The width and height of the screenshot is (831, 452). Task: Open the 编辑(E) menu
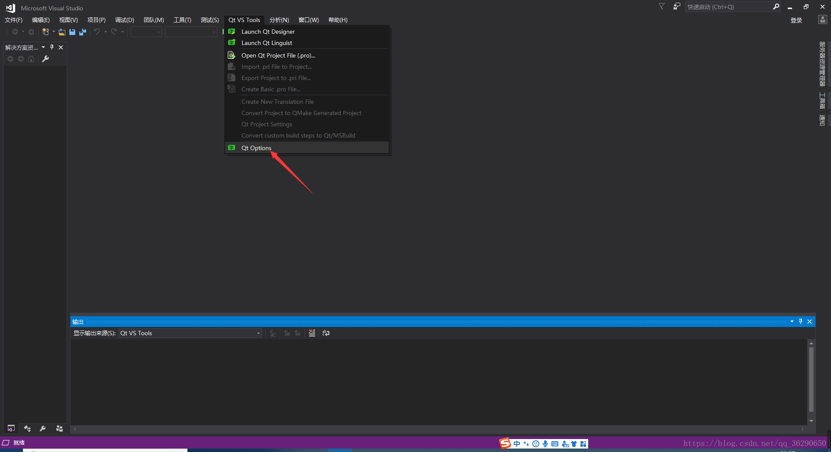pyautogui.click(x=41, y=20)
